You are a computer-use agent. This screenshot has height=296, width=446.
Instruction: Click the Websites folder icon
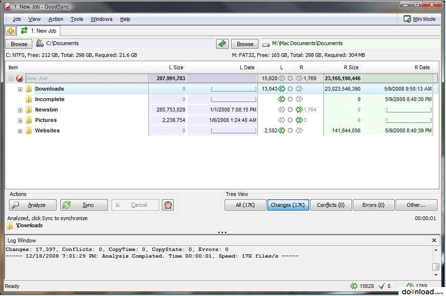(x=28, y=130)
